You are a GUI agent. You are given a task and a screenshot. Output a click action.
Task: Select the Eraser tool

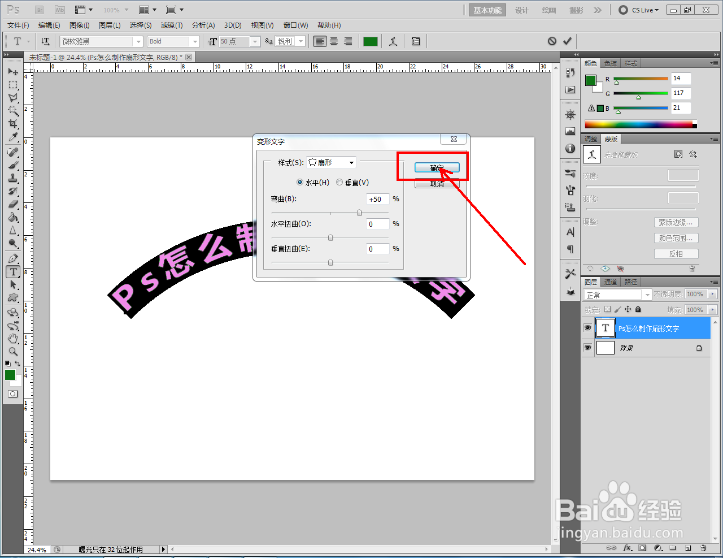[13, 204]
